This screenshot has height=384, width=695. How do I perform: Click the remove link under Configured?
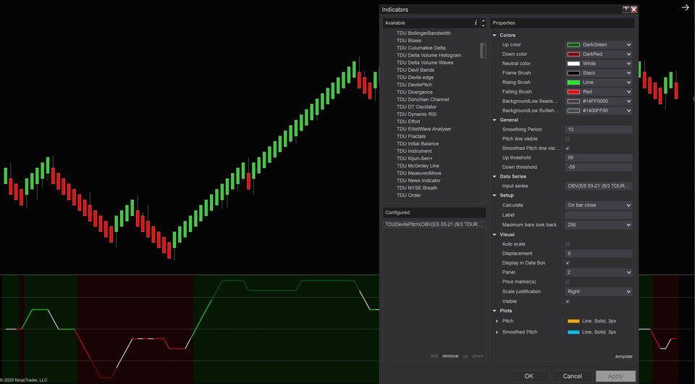pyautogui.click(x=450, y=356)
